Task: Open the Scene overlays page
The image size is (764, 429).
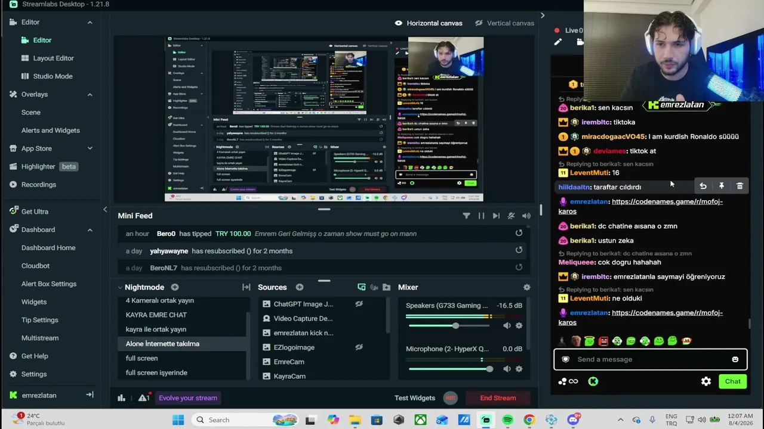Action: click(31, 112)
